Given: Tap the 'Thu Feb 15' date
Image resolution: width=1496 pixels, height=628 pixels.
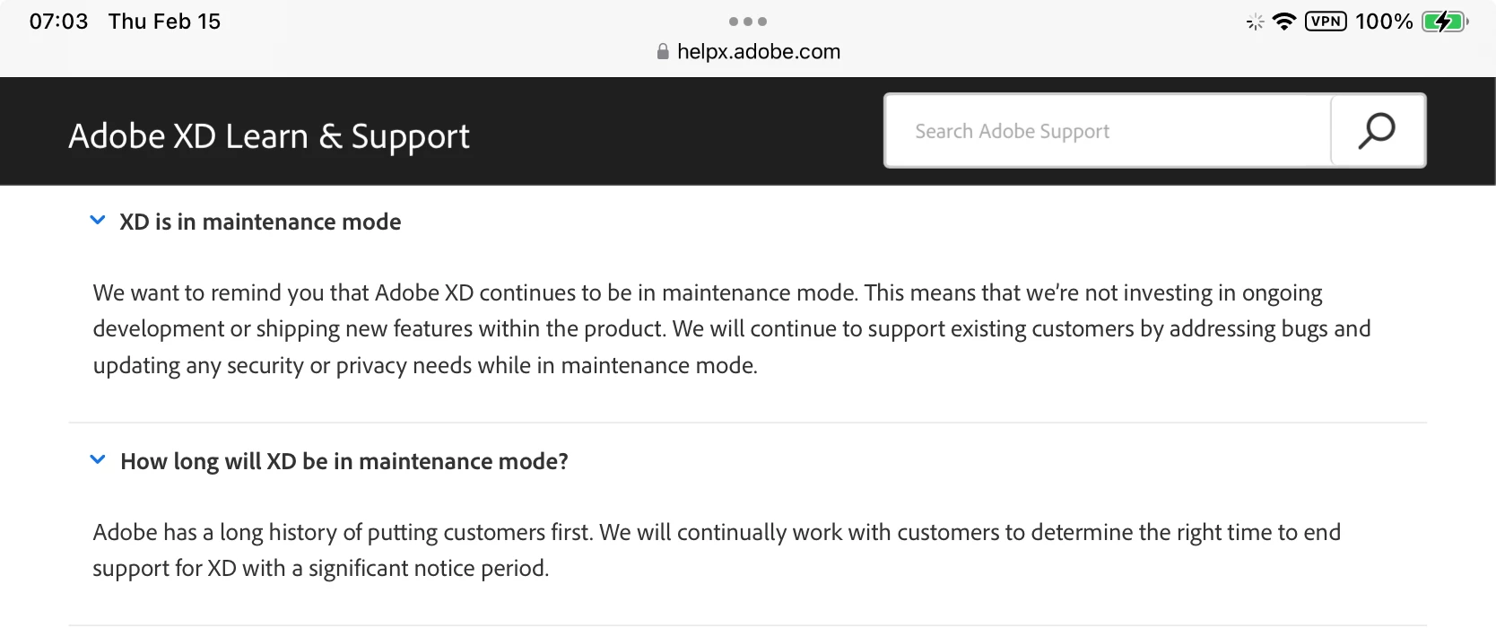Looking at the screenshot, I should [x=164, y=22].
